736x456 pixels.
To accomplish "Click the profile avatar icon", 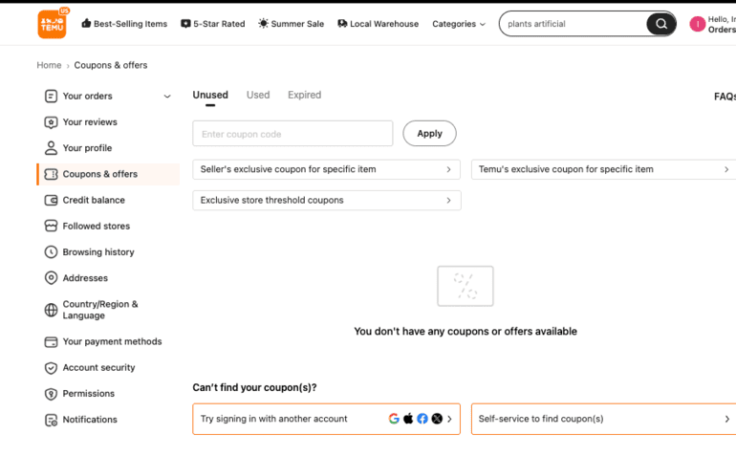I will click(x=697, y=24).
